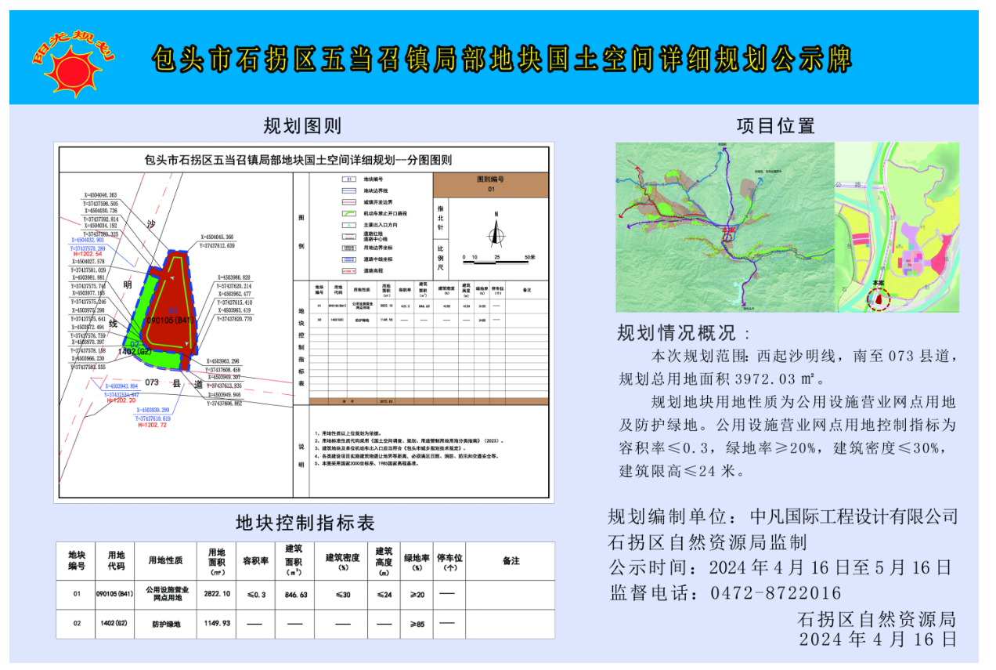Click the 机动车禁止开口路段 green legend symbol
Screen dimensions: 996x670
[350, 213]
